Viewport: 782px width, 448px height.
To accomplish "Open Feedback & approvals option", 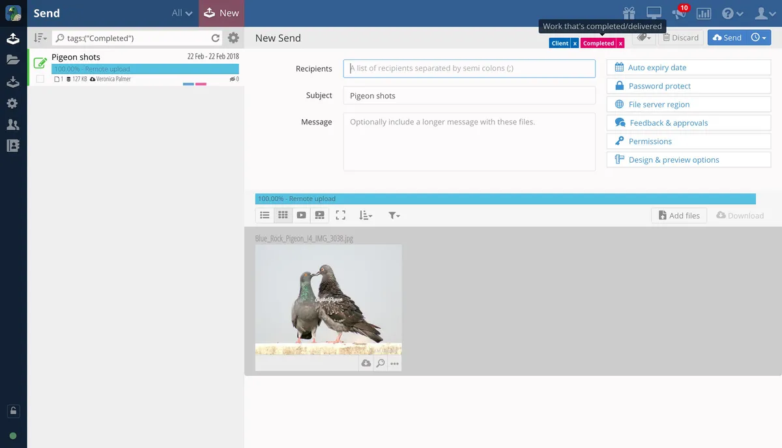I will coord(689,122).
